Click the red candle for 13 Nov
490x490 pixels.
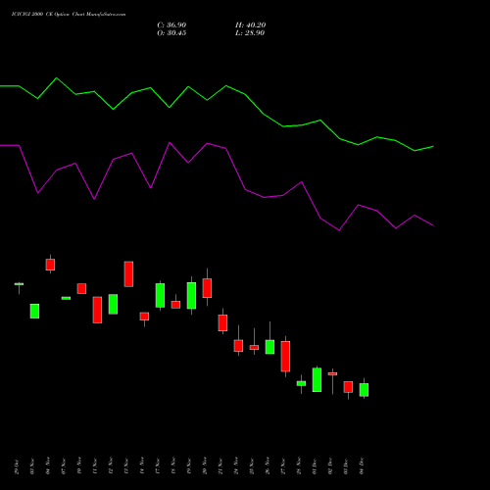128,274
